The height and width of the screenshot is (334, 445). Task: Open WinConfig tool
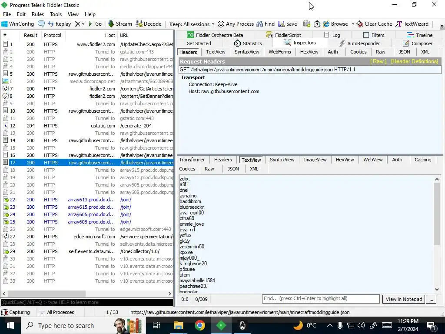pos(17,24)
